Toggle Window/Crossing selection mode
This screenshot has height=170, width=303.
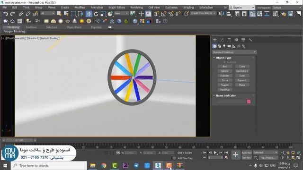pyautogui.click(x=80, y=14)
